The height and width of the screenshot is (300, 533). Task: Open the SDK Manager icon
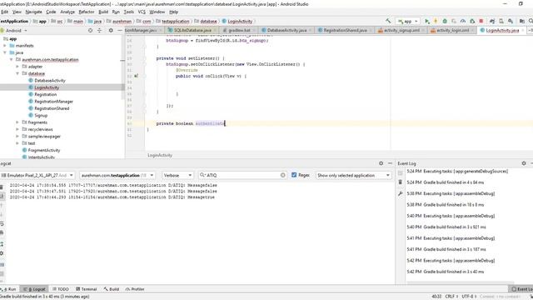511,21
